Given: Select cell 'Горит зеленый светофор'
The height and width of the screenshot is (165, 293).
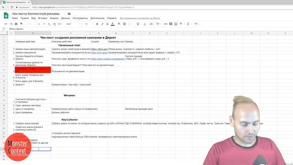Looking at the screenshot, I should [x=33, y=105].
